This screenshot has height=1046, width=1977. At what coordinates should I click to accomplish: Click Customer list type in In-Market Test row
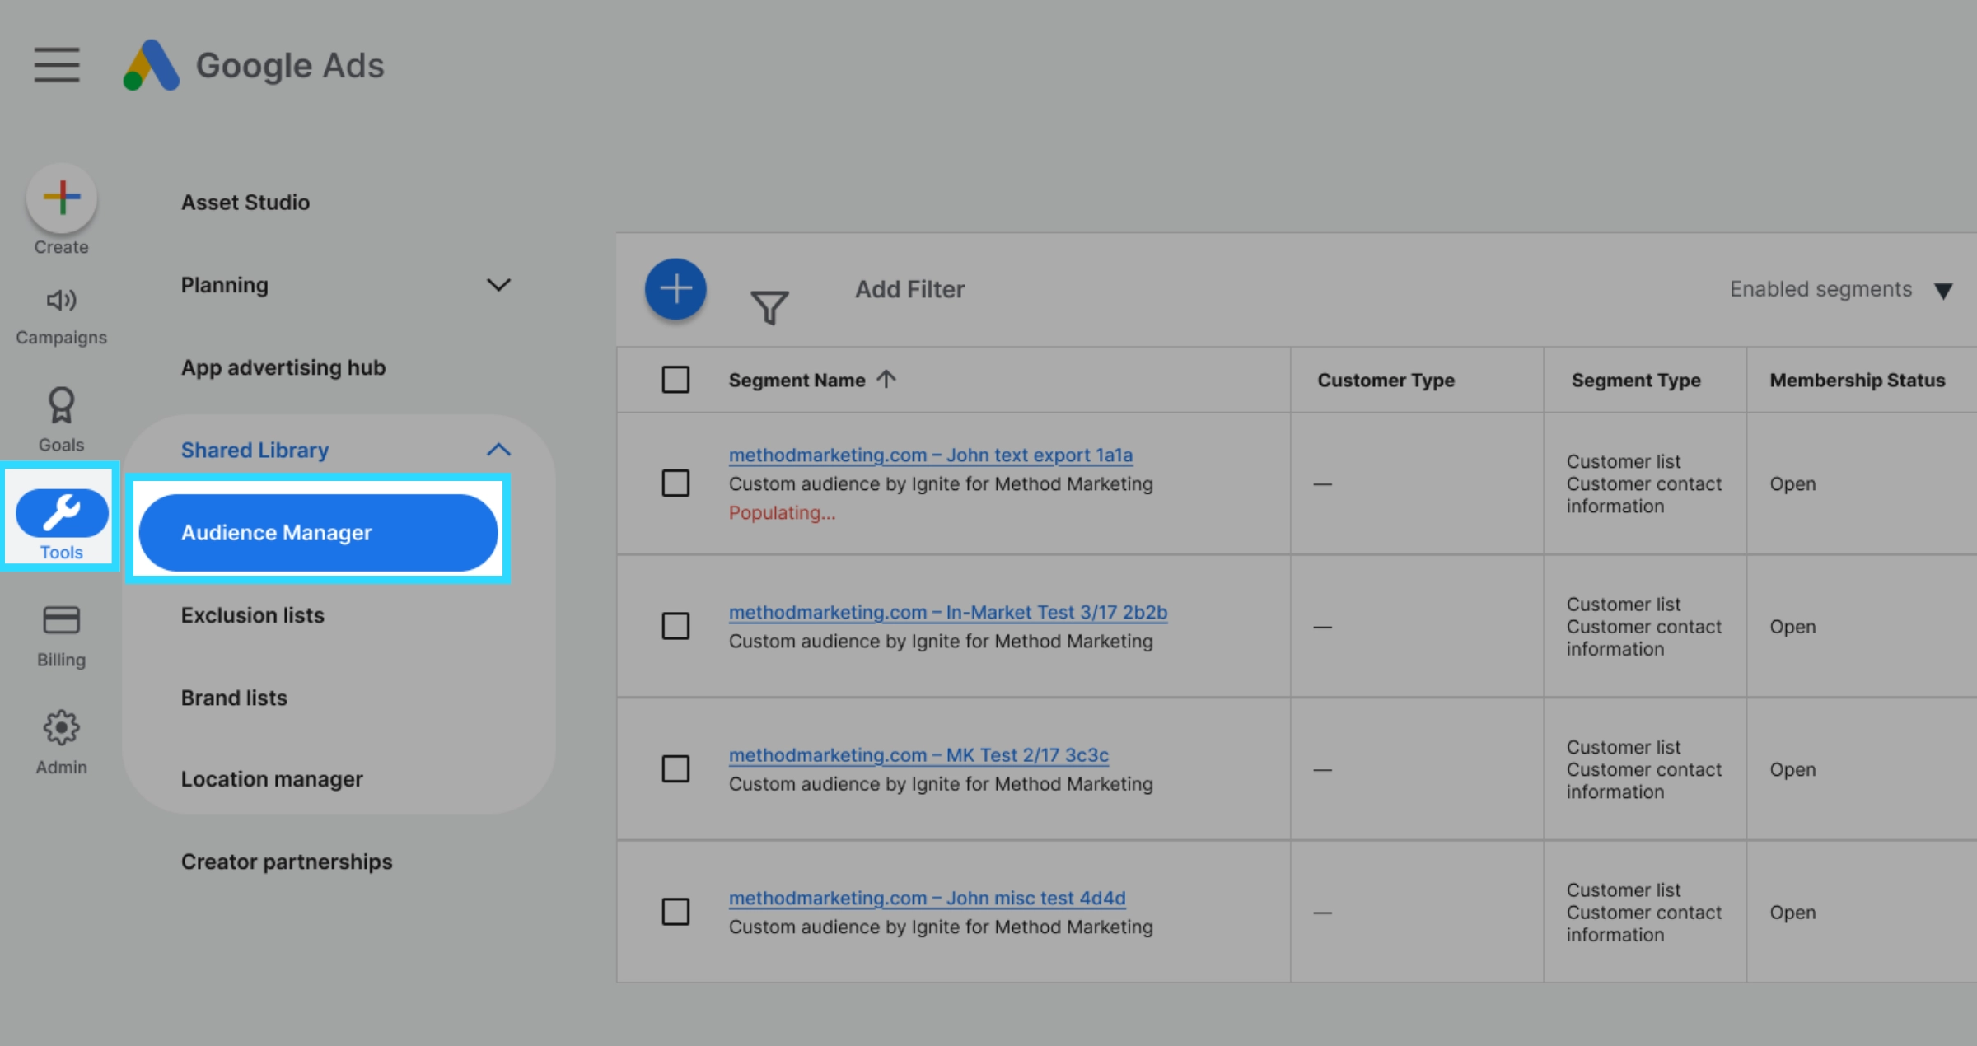tap(1623, 604)
